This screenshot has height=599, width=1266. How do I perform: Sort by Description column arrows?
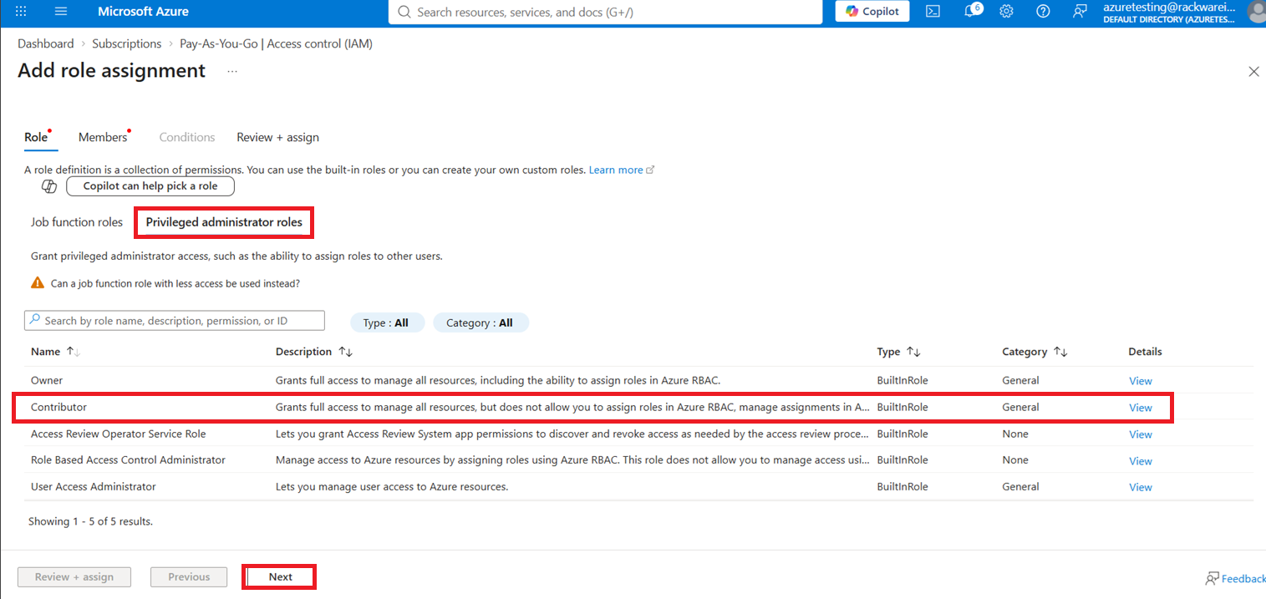346,352
